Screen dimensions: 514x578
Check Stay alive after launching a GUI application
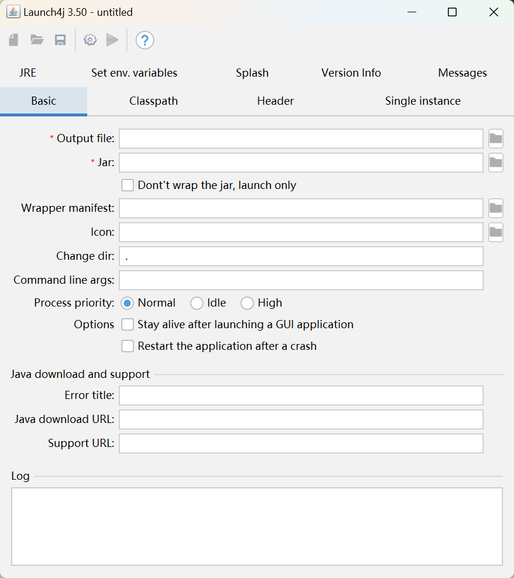[x=128, y=324]
